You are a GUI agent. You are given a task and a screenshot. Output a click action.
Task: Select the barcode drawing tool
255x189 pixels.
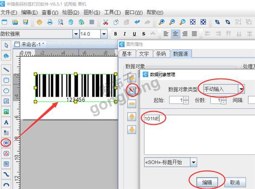[6, 143]
